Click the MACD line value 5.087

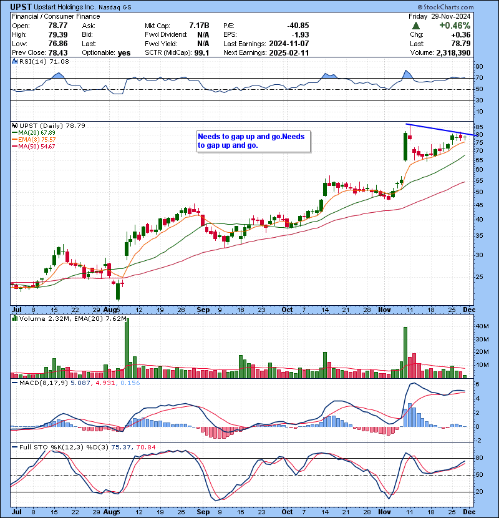pos(80,383)
